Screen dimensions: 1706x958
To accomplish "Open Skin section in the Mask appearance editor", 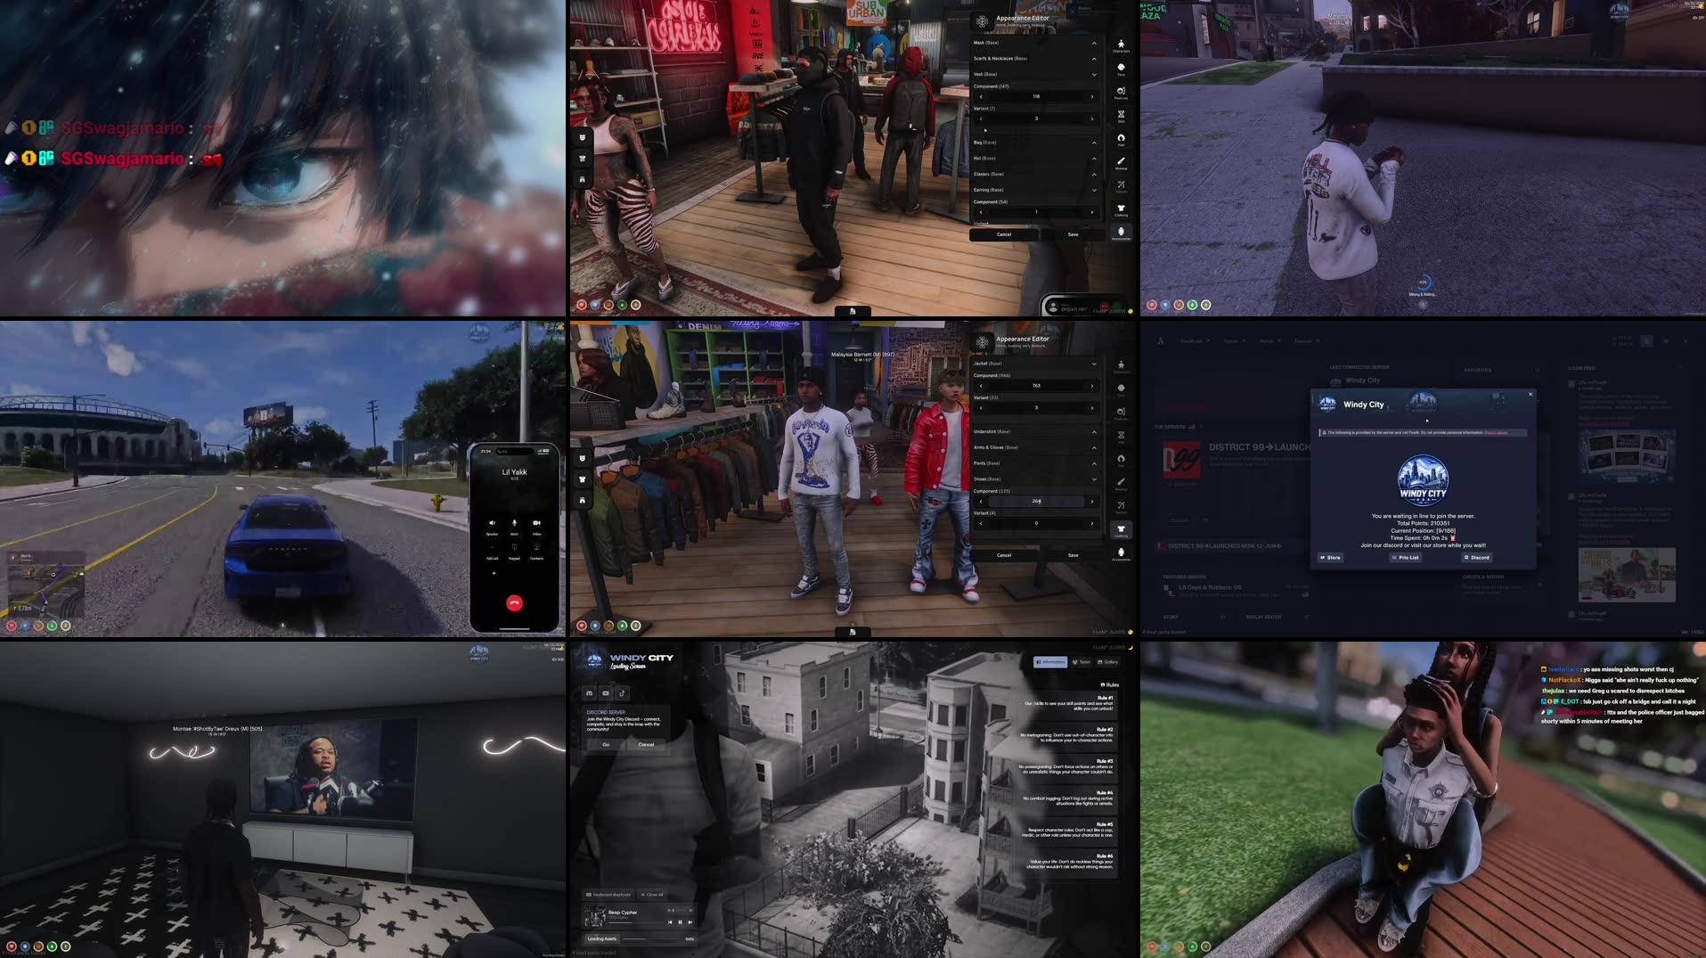I will 1121,116.
